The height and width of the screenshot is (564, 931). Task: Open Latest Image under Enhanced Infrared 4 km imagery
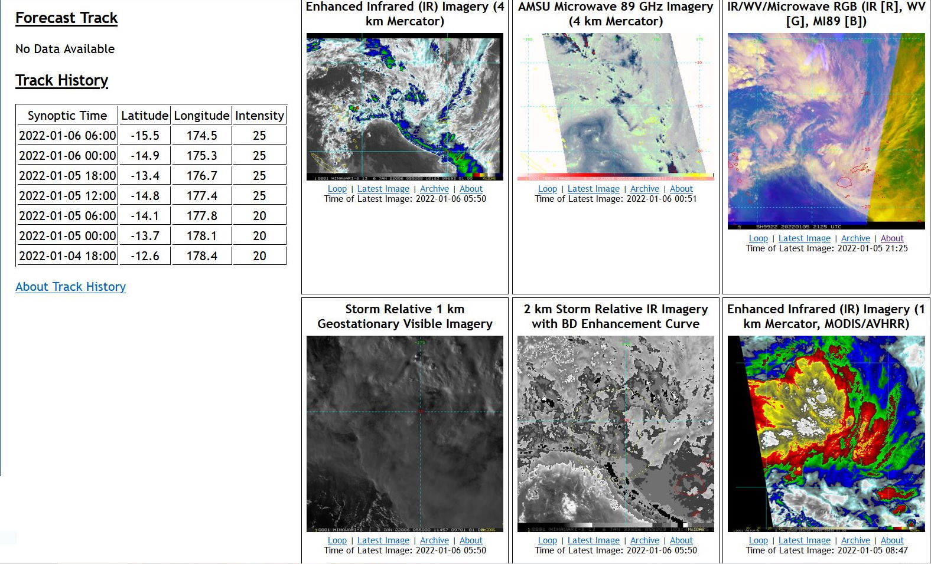(x=383, y=189)
